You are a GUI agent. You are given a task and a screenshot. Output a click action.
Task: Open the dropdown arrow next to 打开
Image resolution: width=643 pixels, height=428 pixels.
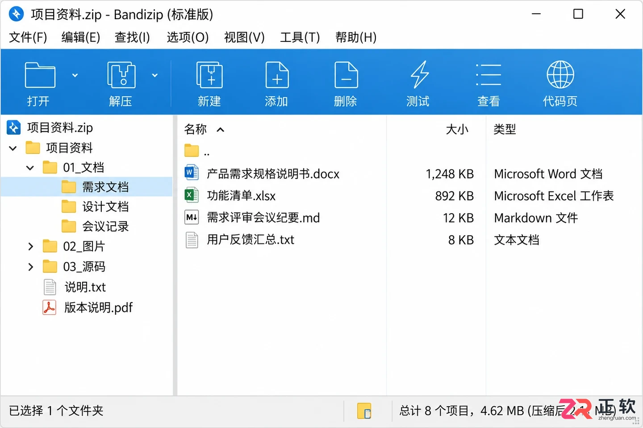[x=75, y=75]
